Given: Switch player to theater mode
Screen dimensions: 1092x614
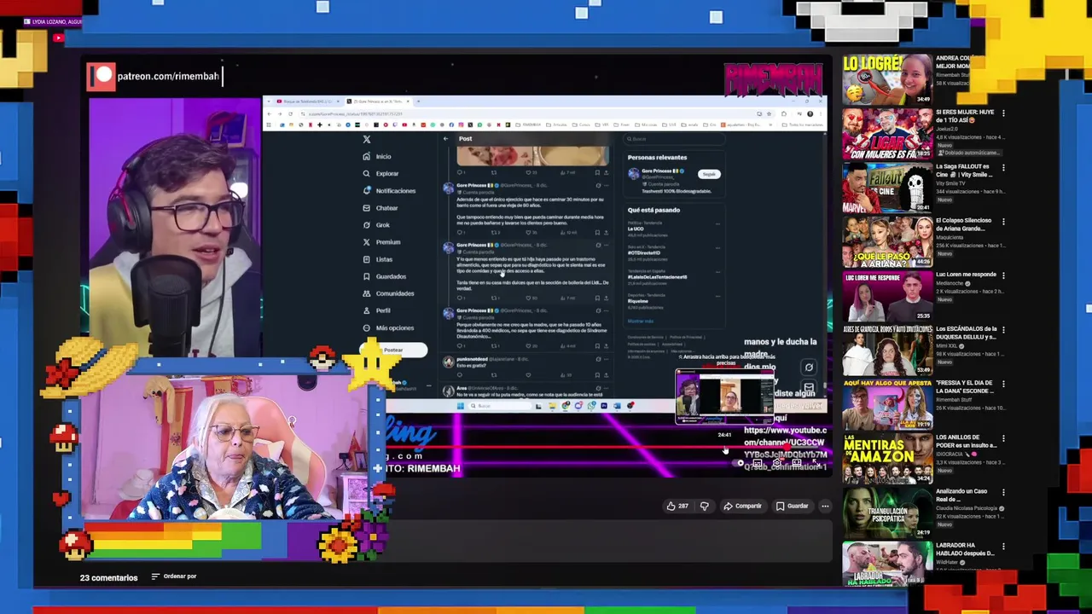Looking at the screenshot, I should point(797,463).
